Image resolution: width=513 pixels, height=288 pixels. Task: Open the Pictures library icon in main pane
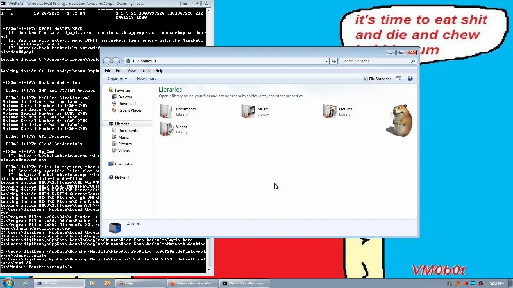pyautogui.click(x=329, y=111)
